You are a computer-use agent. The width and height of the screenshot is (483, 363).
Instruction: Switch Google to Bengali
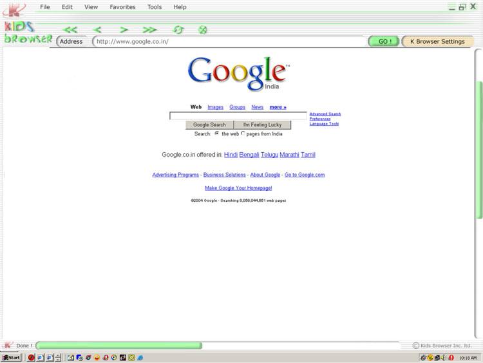coord(249,155)
